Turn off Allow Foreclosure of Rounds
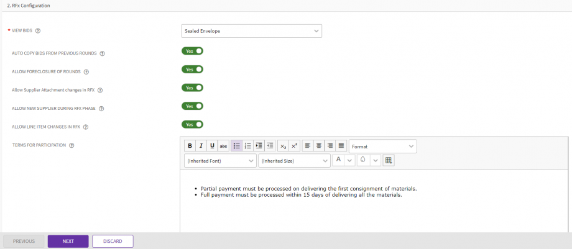This screenshot has height=249, width=572. coord(192,70)
